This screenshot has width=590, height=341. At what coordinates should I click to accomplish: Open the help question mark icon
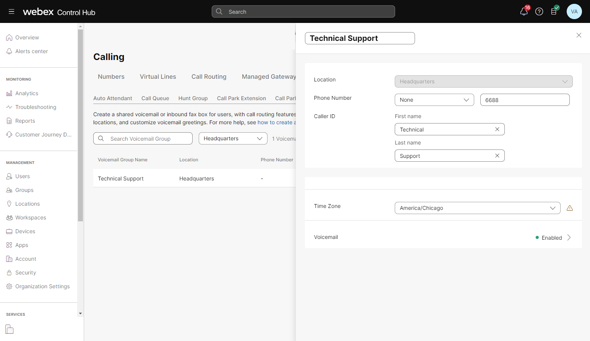[x=539, y=11]
